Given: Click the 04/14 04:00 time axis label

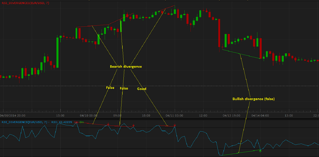Looking at the screenshot, I should click(x=260, y=115).
